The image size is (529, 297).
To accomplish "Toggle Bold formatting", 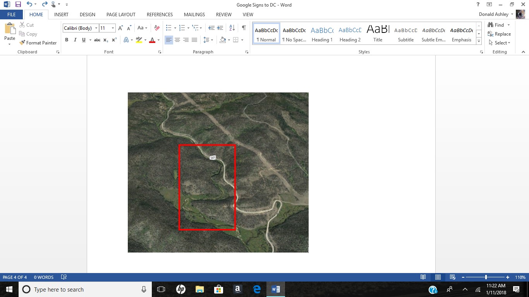I will (x=67, y=40).
